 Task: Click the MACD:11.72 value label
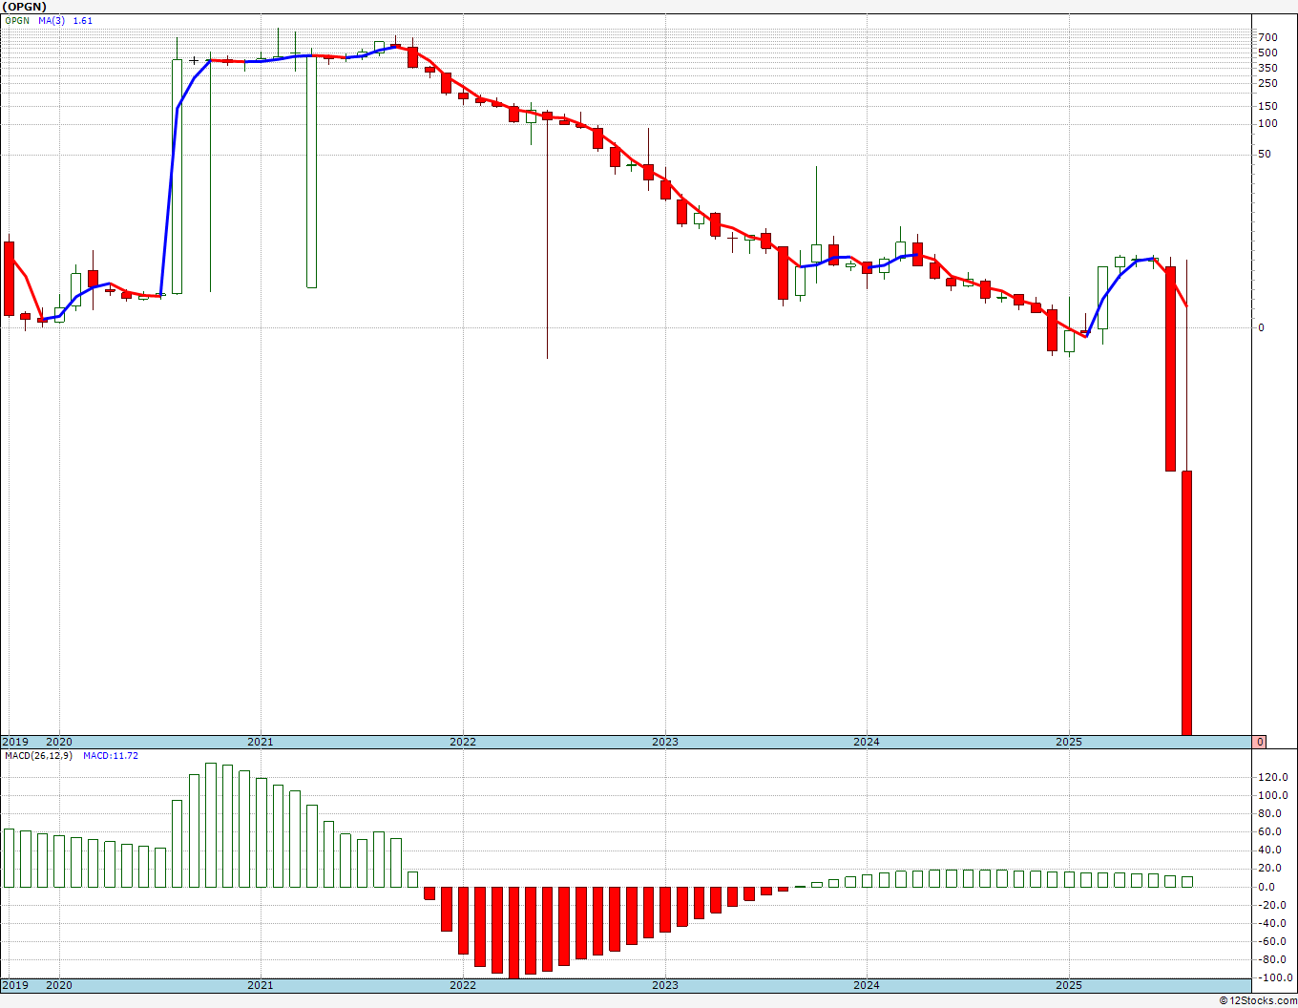point(111,755)
